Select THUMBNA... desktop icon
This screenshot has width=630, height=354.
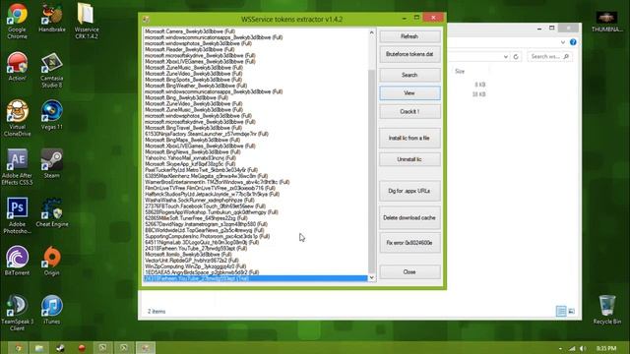606,22
